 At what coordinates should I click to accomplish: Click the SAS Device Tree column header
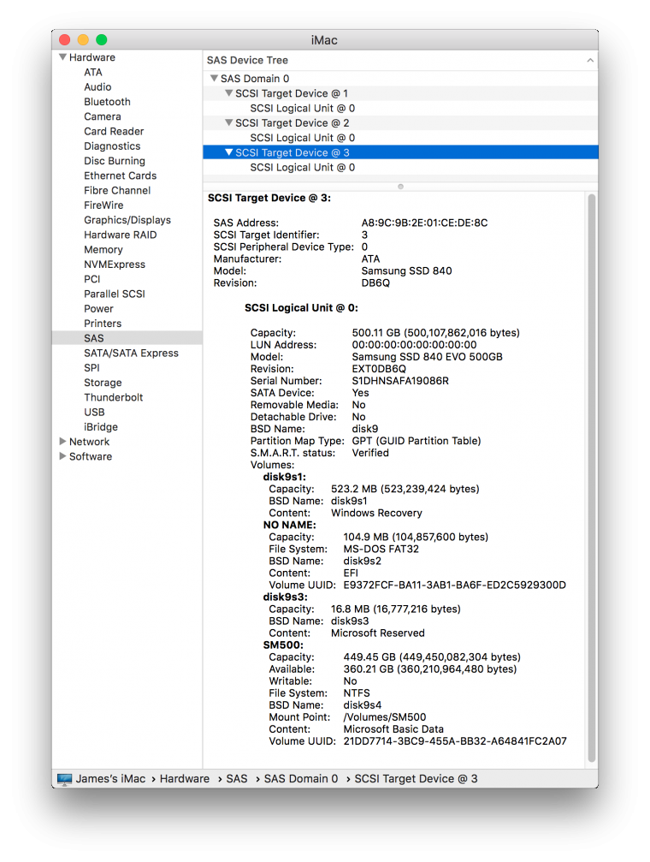(x=400, y=61)
